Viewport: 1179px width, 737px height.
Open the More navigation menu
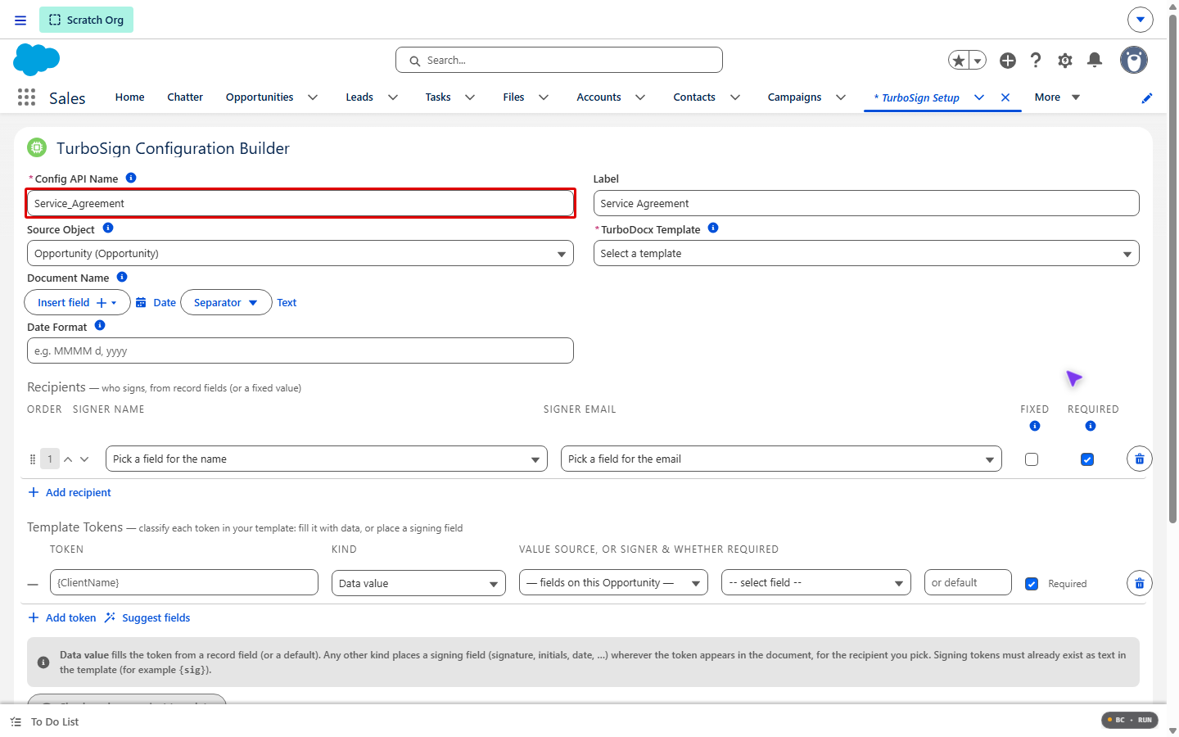pos(1057,97)
